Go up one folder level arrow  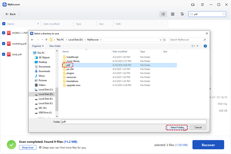(47, 40)
